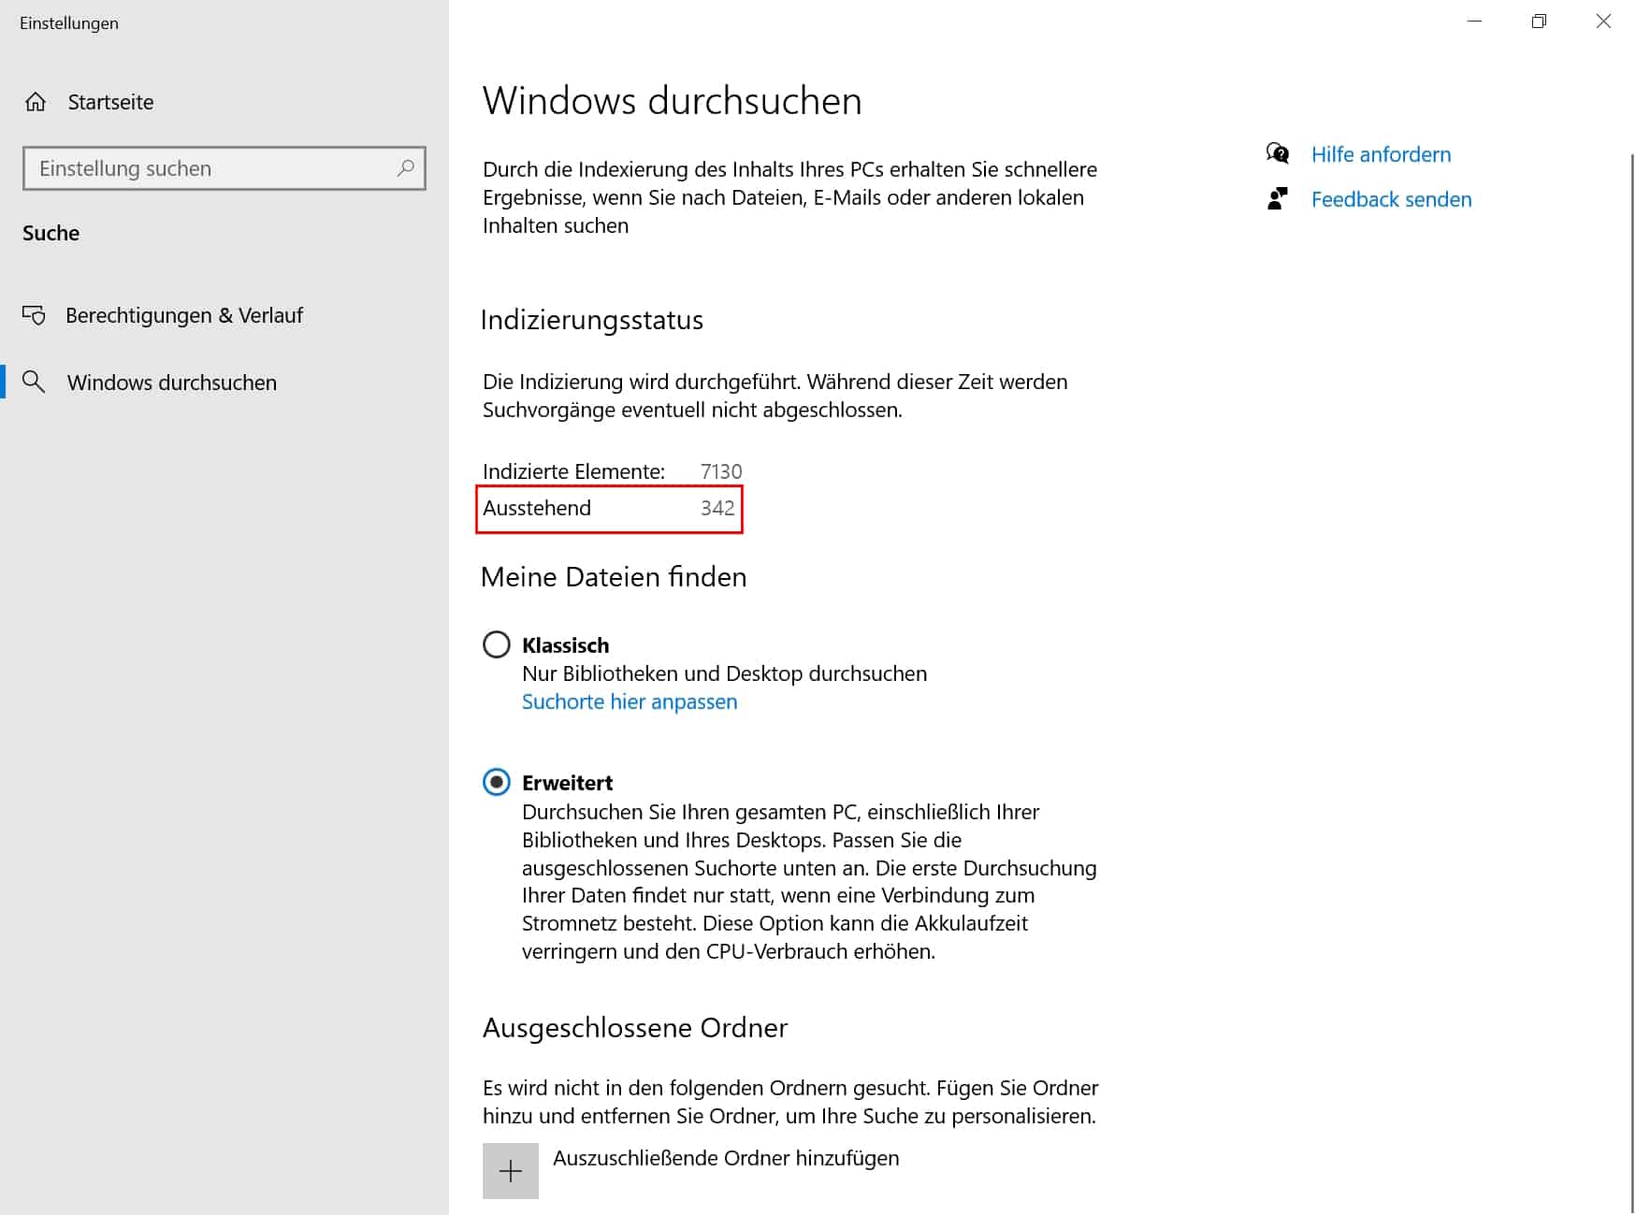Click the Ausstehend count 342
The image size is (1636, 1215).
pyautogui.click(x=717, y=508)
